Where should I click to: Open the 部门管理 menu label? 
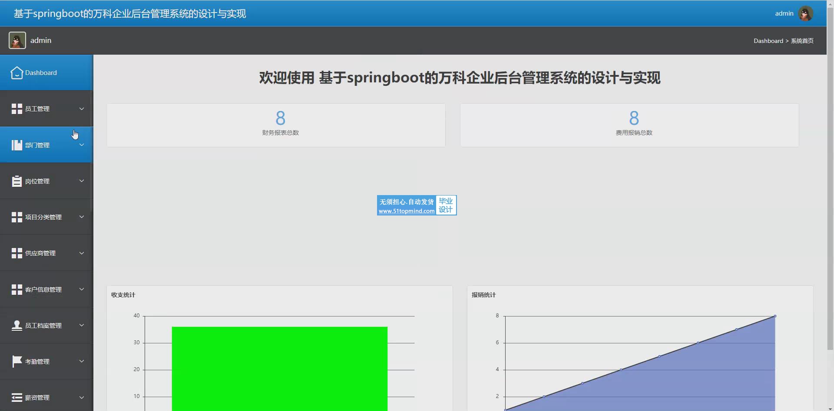point(37,145)
